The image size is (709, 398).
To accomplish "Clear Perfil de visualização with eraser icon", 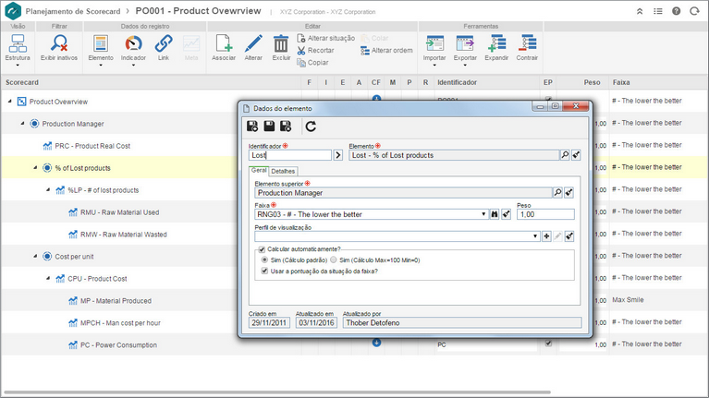I will pos(569,235).
